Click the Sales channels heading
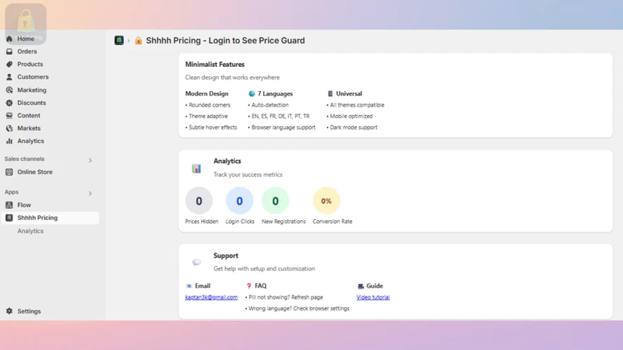623x350 pixels. click(25, 159)
